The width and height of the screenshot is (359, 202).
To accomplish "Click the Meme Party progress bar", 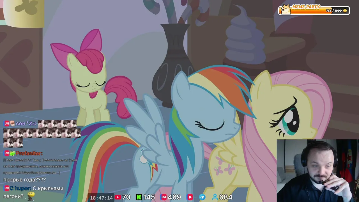I will [x=314, y=10].
